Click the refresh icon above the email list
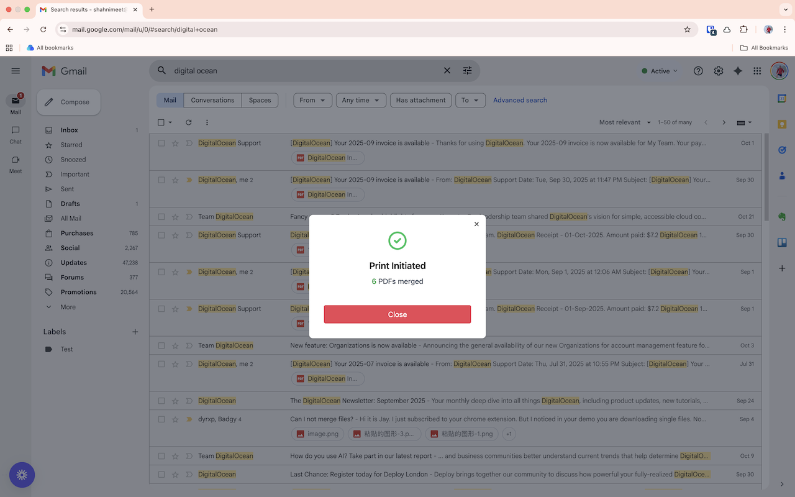 (x=189, y=122)
